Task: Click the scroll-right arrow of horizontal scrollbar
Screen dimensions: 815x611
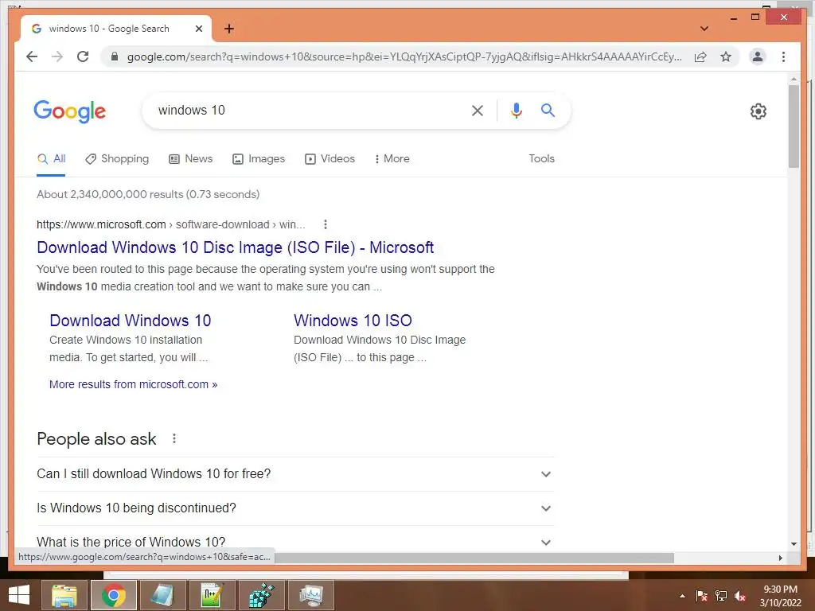Action: [780, 558]
